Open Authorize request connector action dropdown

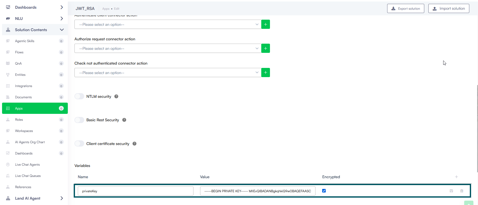point(168,48)
